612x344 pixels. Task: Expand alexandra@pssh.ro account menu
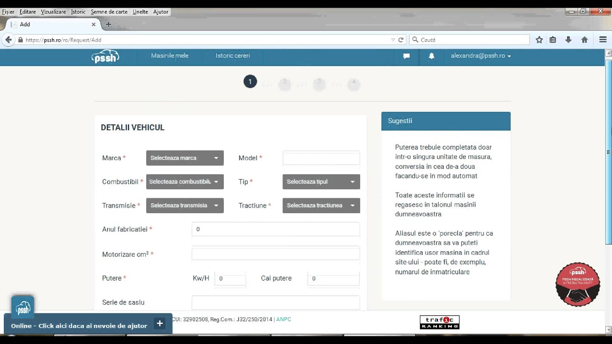click(481, 56)
